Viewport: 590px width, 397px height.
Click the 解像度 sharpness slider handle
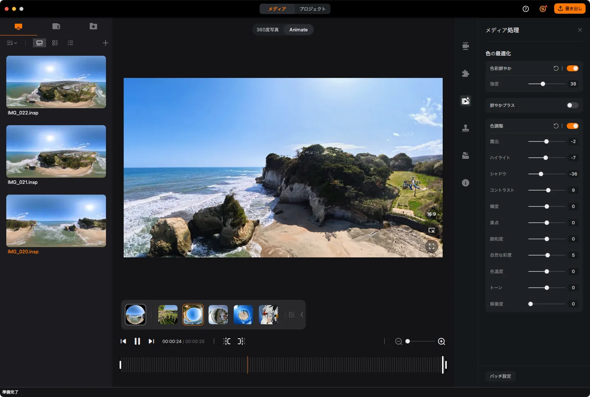coord(531,304)
